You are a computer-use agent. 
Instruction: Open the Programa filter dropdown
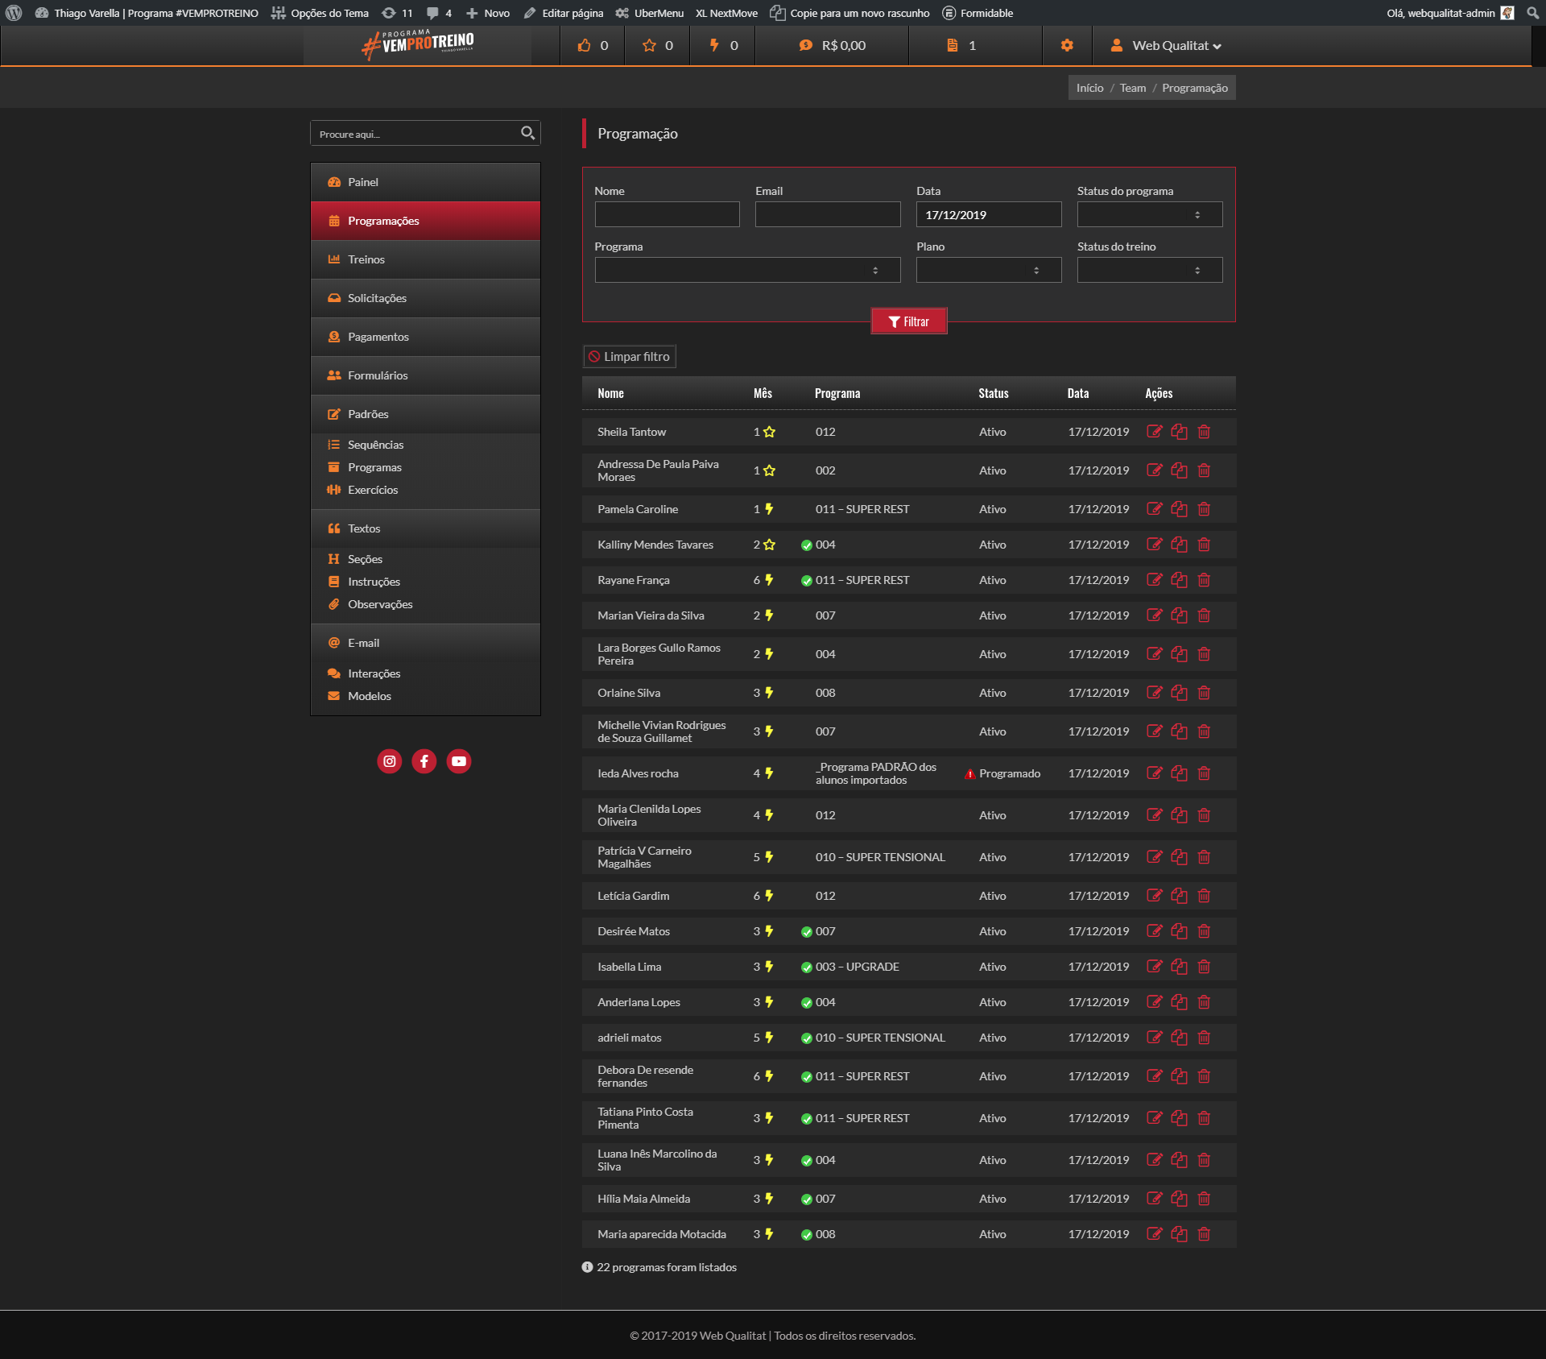(x=746, y=270)
